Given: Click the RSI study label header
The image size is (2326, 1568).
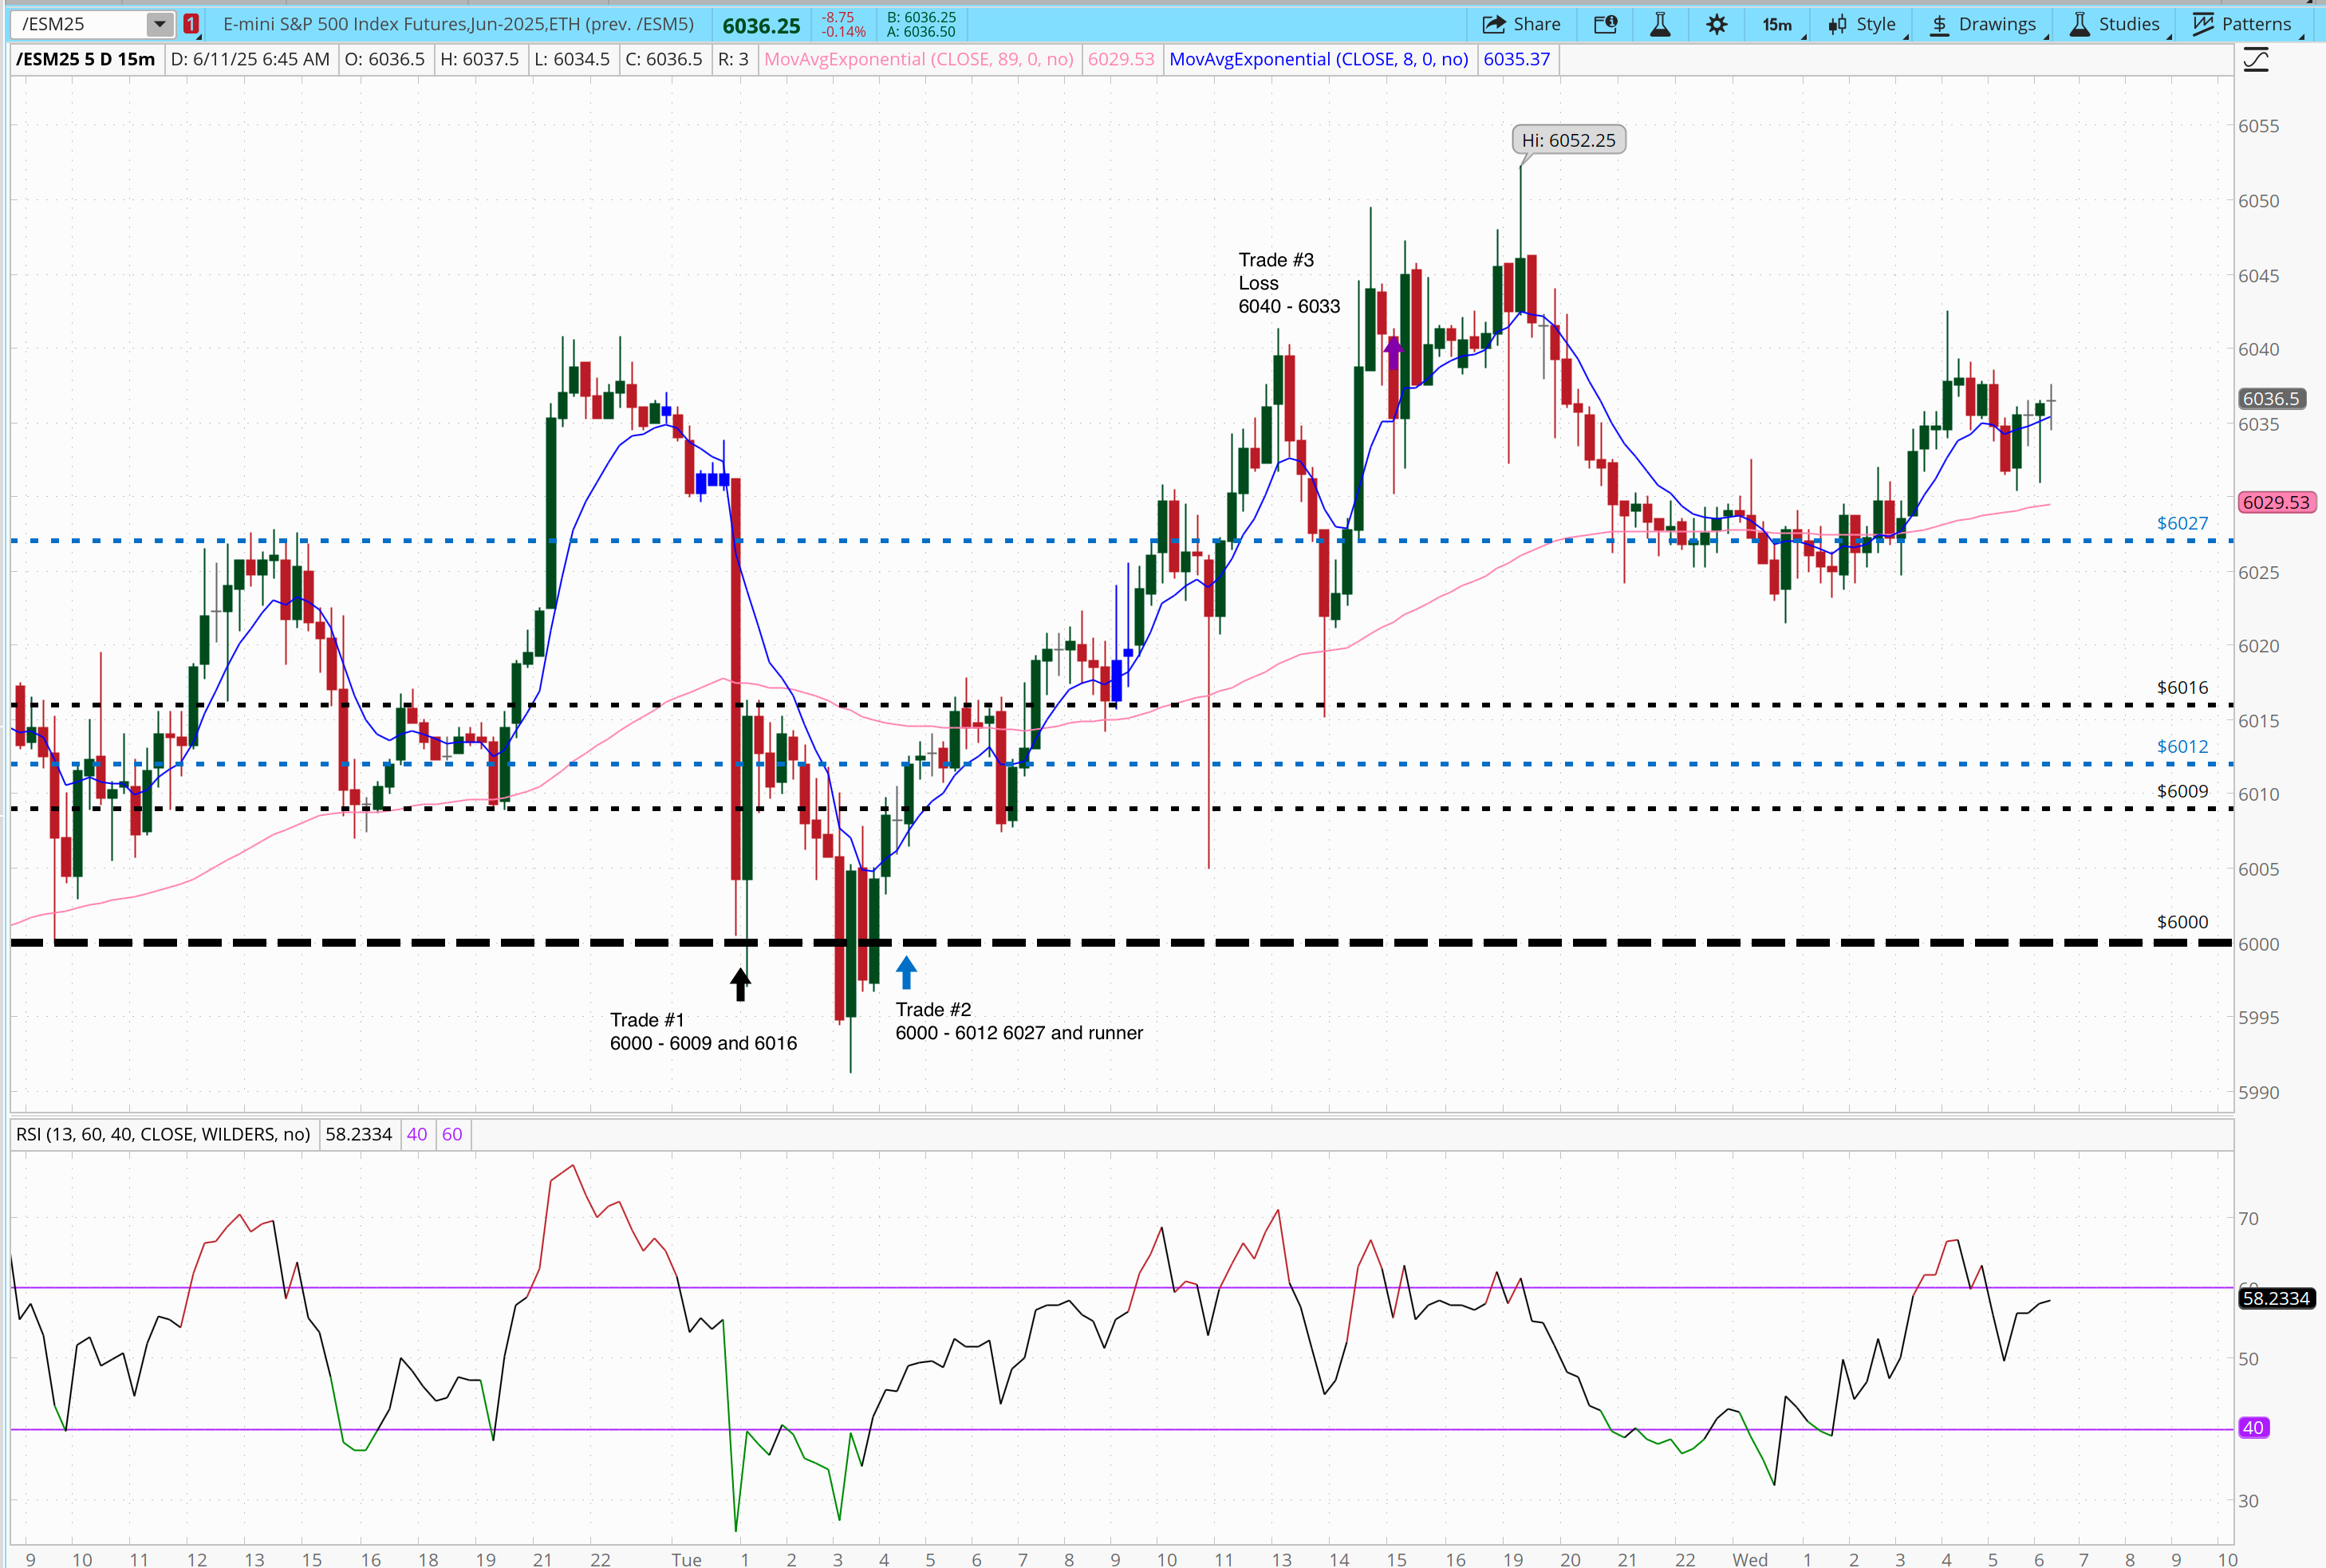Looking at the screenshot, I should point(163,1134).
